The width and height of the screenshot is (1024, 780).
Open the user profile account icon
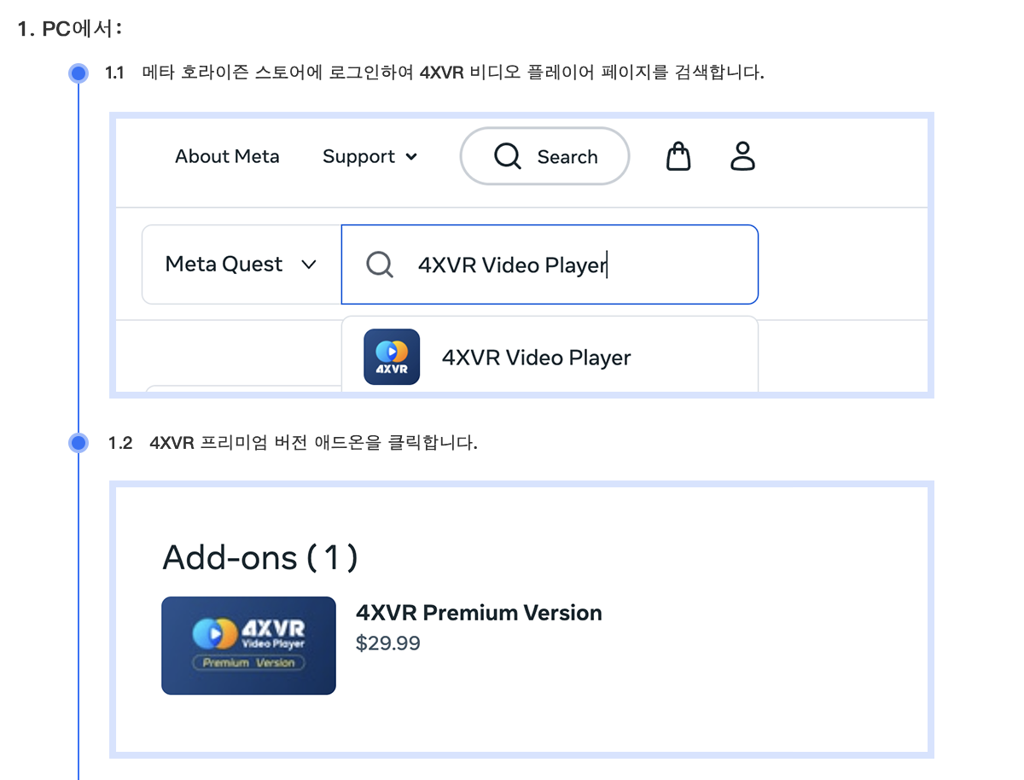point(743,156)
